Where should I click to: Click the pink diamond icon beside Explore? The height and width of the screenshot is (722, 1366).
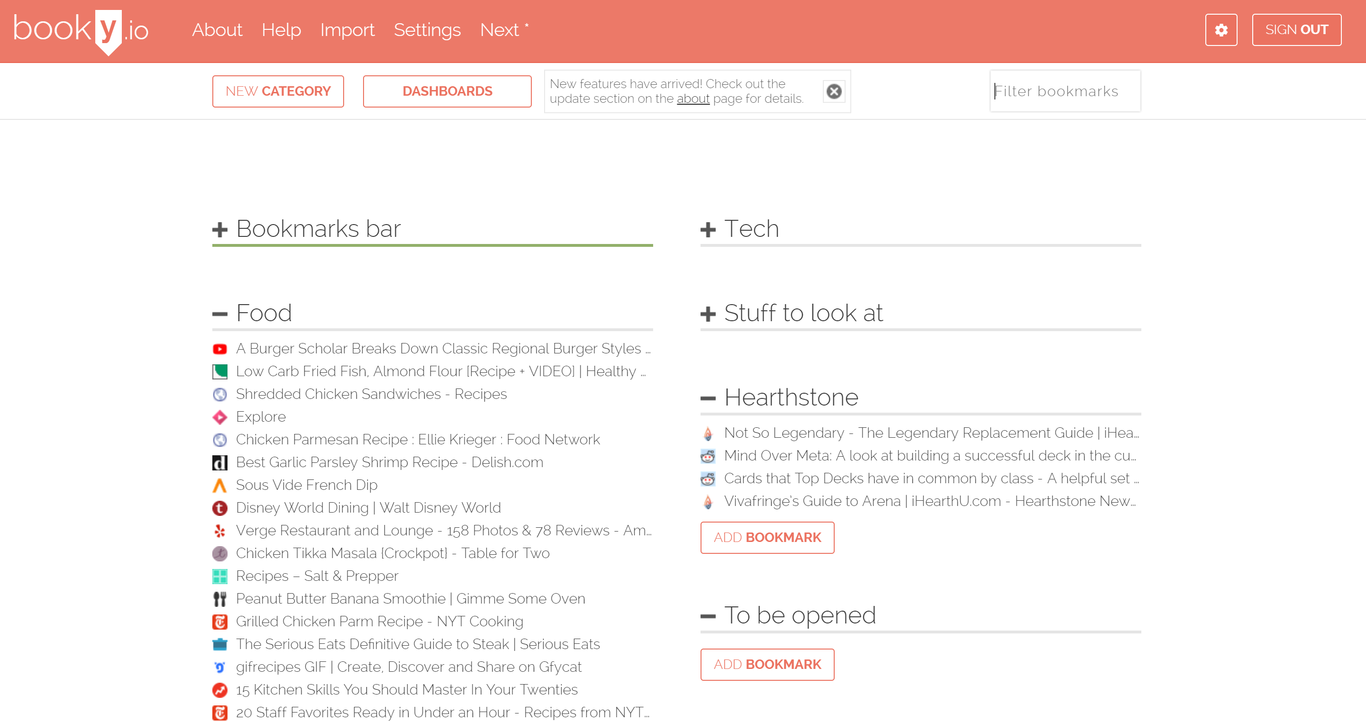pyautogui.click(x=219, y=417)
